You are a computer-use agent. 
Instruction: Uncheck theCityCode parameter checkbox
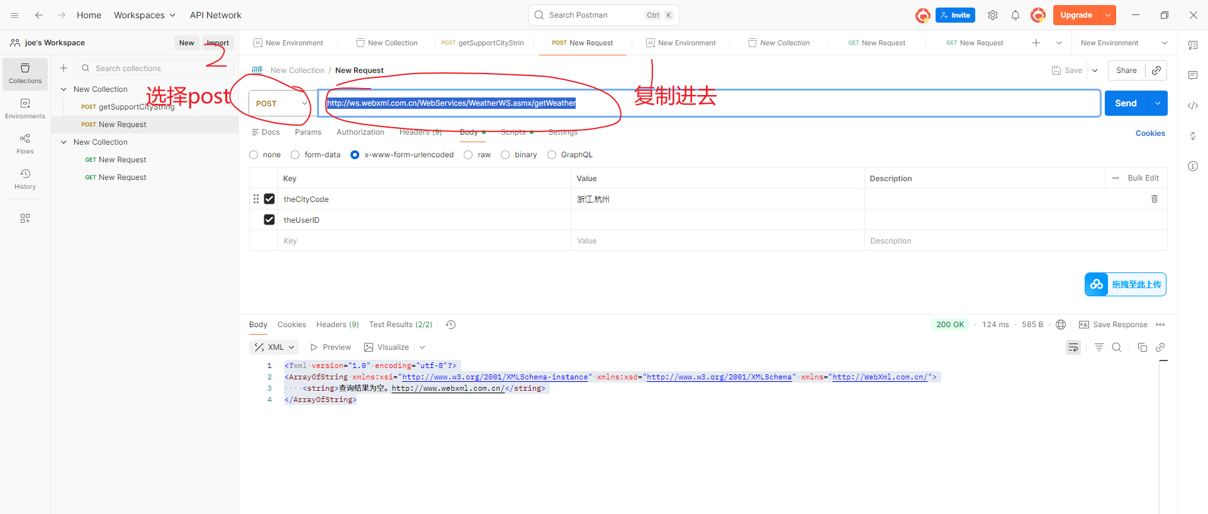pos(269,199)
